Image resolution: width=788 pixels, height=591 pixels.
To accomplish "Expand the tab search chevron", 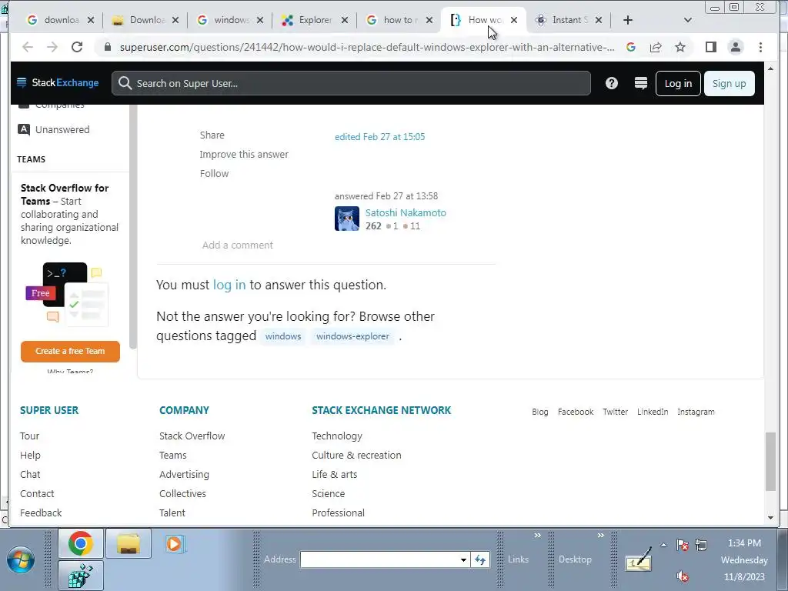I will click(x=688, y=20).
